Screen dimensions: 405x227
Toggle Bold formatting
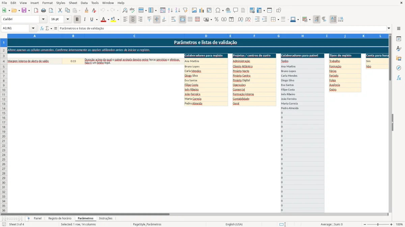(77, 20)
